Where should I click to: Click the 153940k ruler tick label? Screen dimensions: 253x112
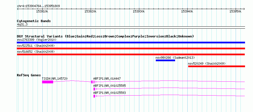click(x=187, y=12)
